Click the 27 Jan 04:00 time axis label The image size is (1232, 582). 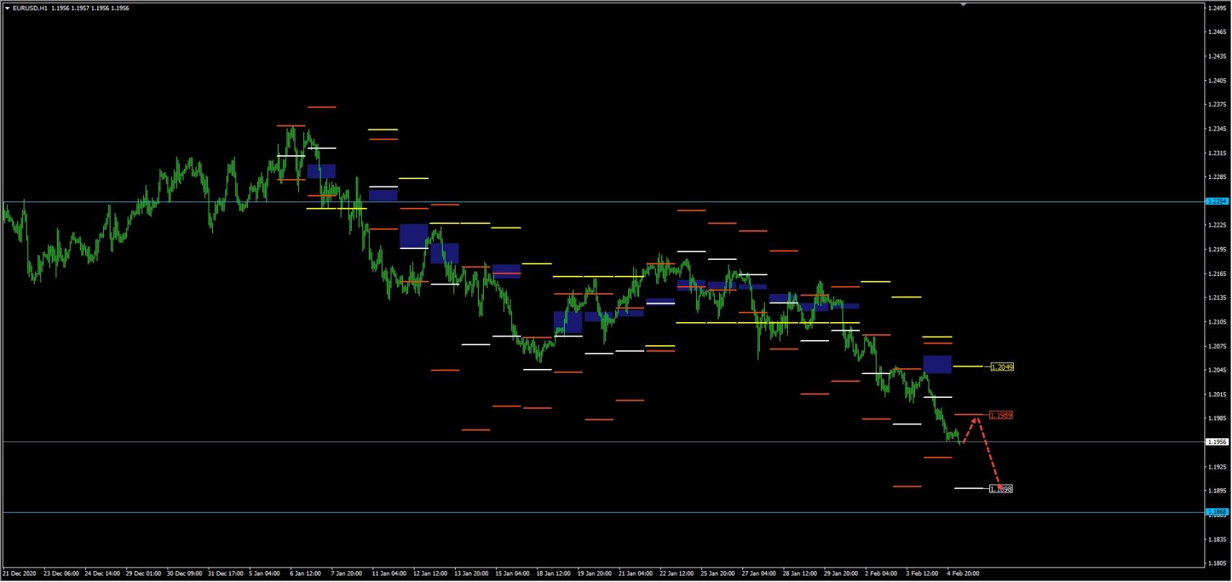coord(759,574)
